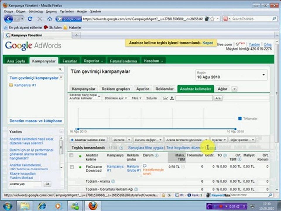The image size is (281, 211).
Task: Open Faturalandırma tab
Action: (x=124, y=61)
